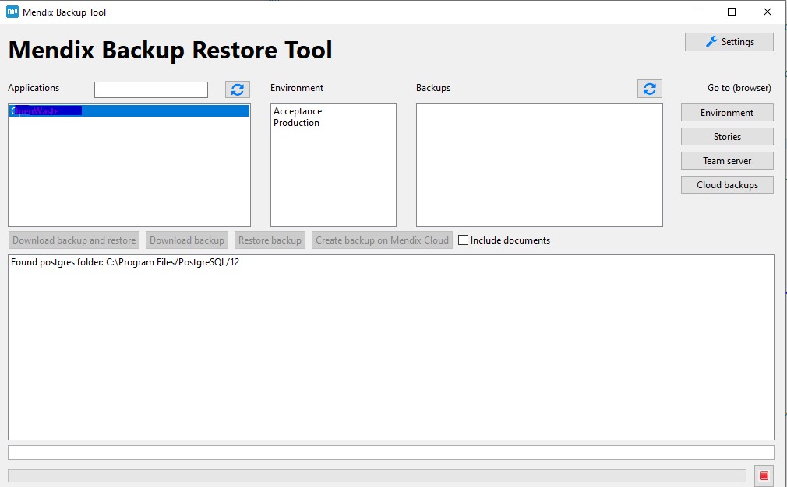Select the Production environment
This screenshot has height=487, width=787.
click(296, 123)
